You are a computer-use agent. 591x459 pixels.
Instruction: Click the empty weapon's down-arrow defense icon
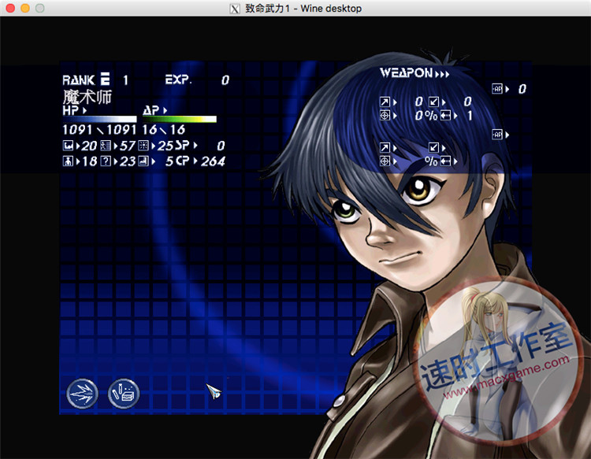(x=434, y=147)
